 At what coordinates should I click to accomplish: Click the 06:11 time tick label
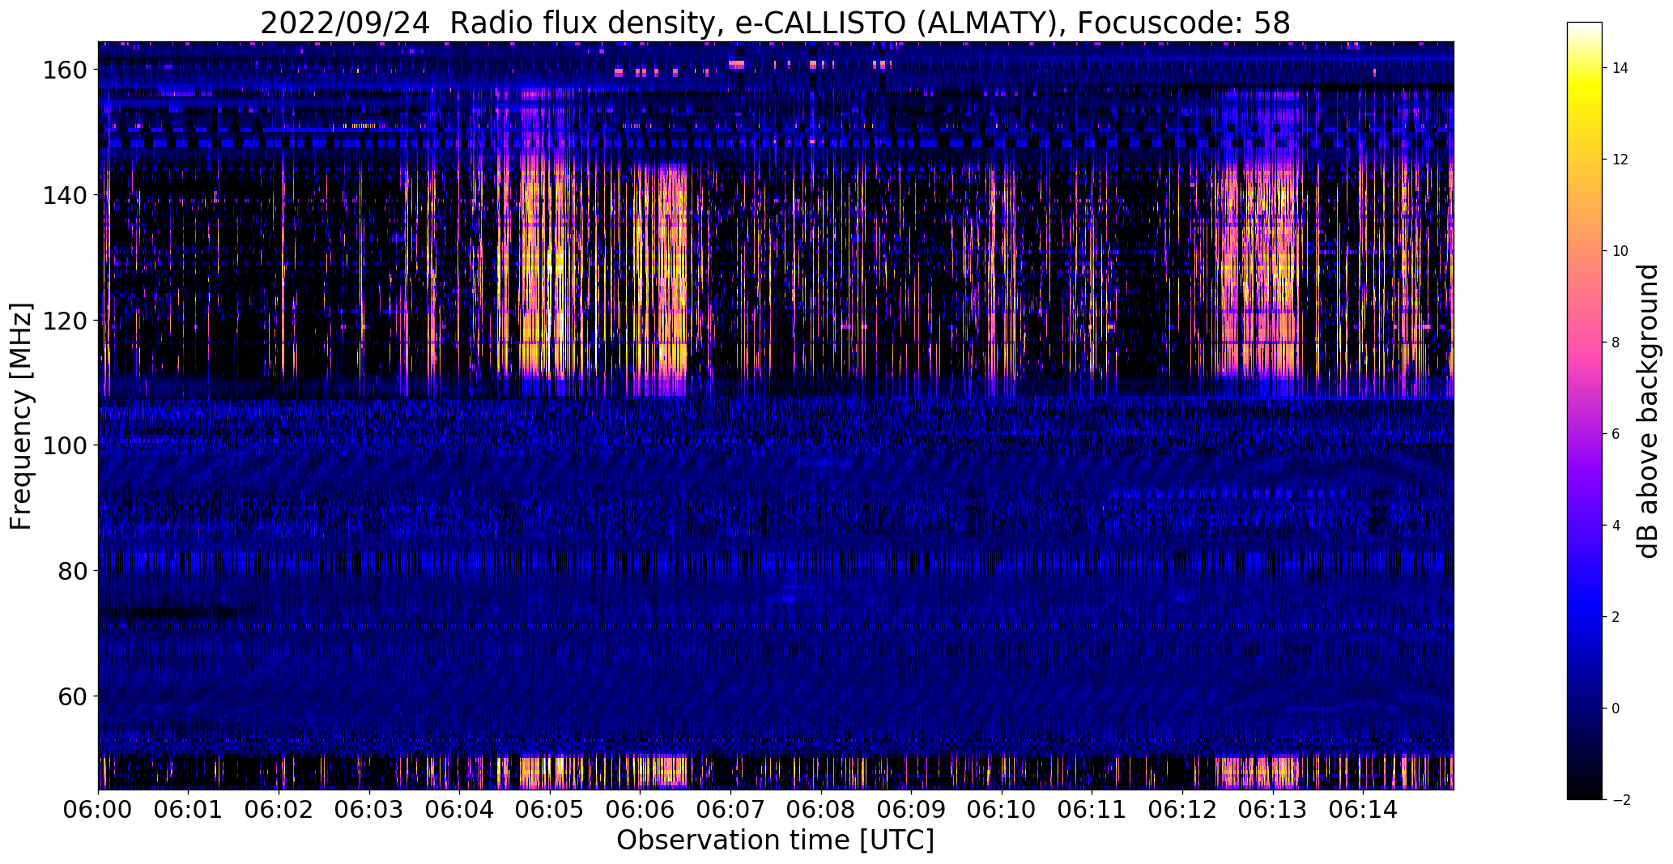pyautogui.click(x=1092, y=808)
